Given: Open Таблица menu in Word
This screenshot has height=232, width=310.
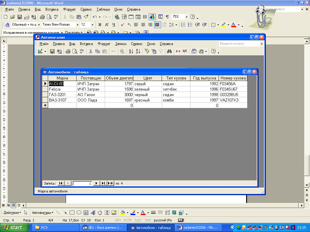Looking at the screenshot, I should pyautogui.click(x=103, y=9).
